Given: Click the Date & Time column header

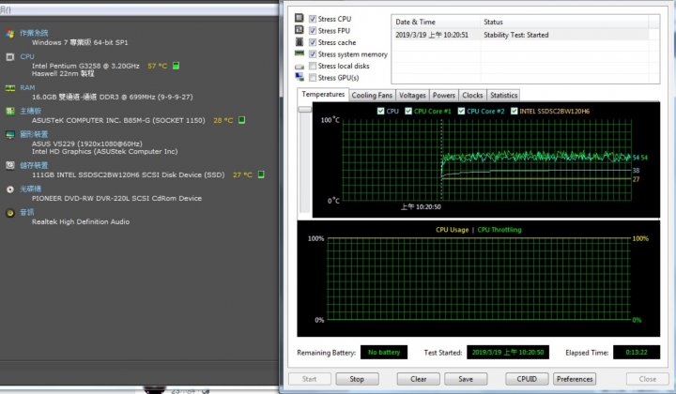Looking at the screenshot, I should [436, 22].
